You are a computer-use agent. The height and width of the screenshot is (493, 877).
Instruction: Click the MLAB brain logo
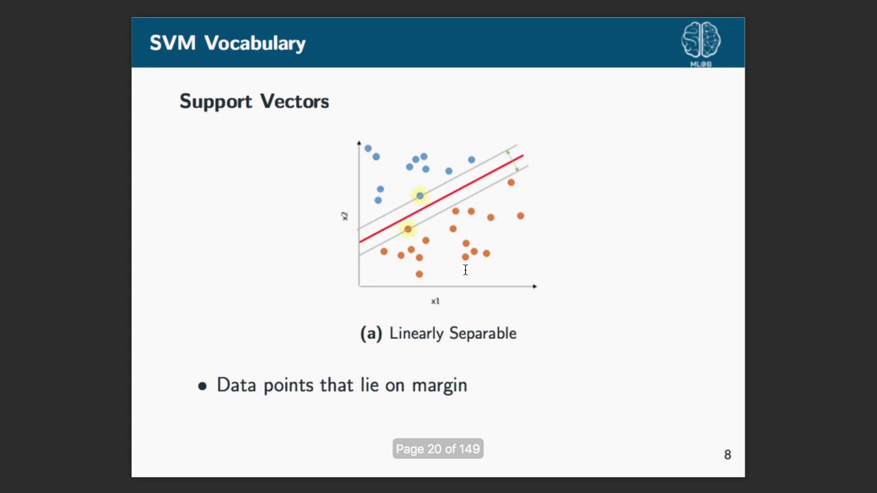701,43
